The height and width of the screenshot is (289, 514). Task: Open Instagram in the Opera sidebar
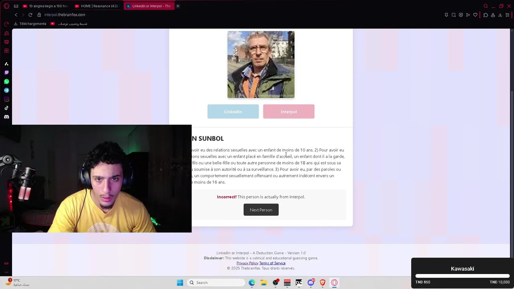pyautogui.click(x=6, y=99)
